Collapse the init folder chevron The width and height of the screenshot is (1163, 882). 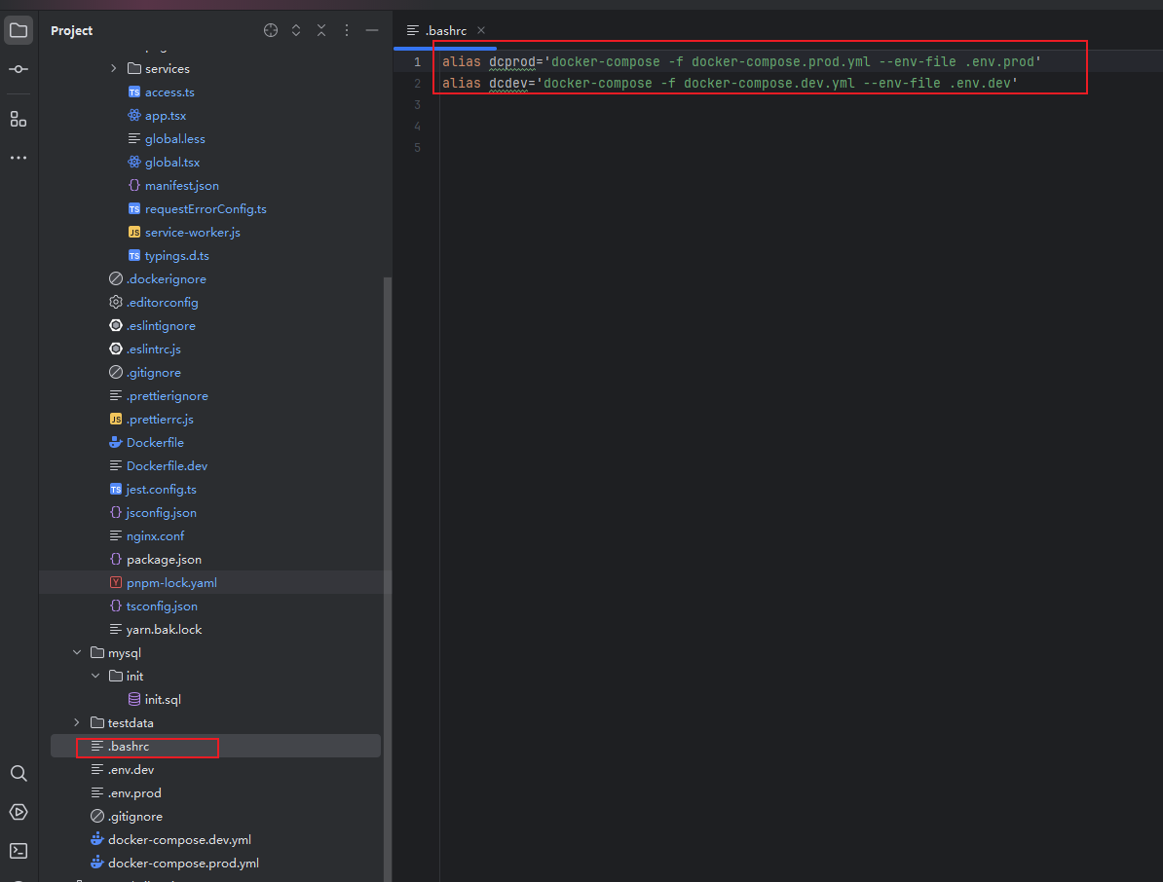click(x=95, y=676)
